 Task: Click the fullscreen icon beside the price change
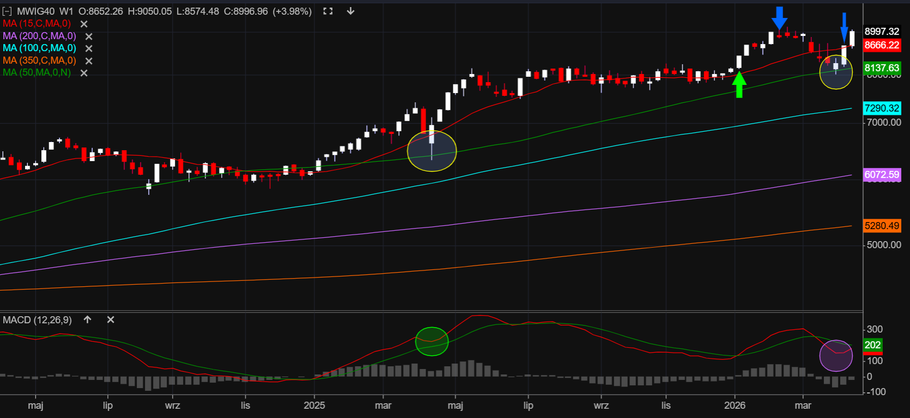coord(327,11)
